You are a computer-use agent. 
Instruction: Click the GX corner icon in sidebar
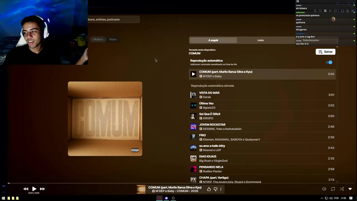point(4,186)
